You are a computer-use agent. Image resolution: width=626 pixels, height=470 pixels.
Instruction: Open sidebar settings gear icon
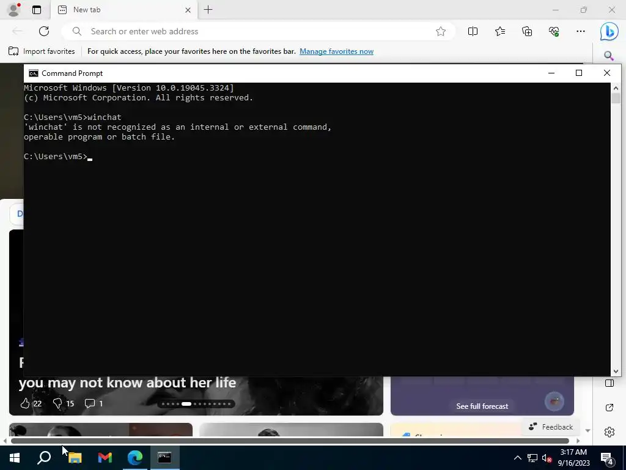pos(609,432)
